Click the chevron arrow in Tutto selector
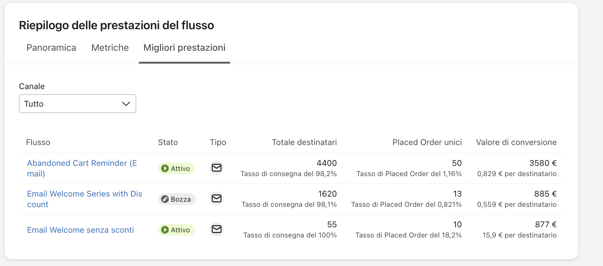 point(126,104)
